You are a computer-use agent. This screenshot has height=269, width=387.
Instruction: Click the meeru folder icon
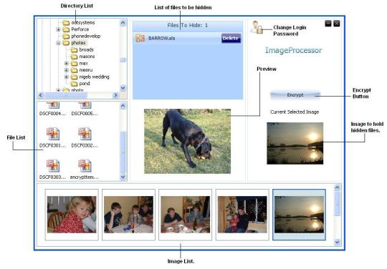tap(74, 70)
